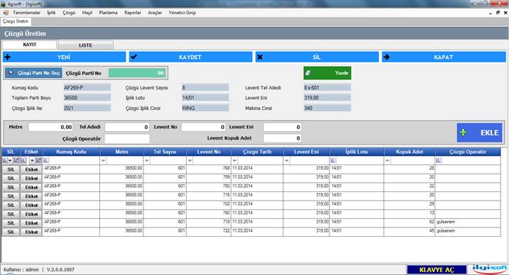This screenshot has width=509, height=275.
Task: Click Etiket for the Levent No 759 row
Action: click(x=31, y=179)
